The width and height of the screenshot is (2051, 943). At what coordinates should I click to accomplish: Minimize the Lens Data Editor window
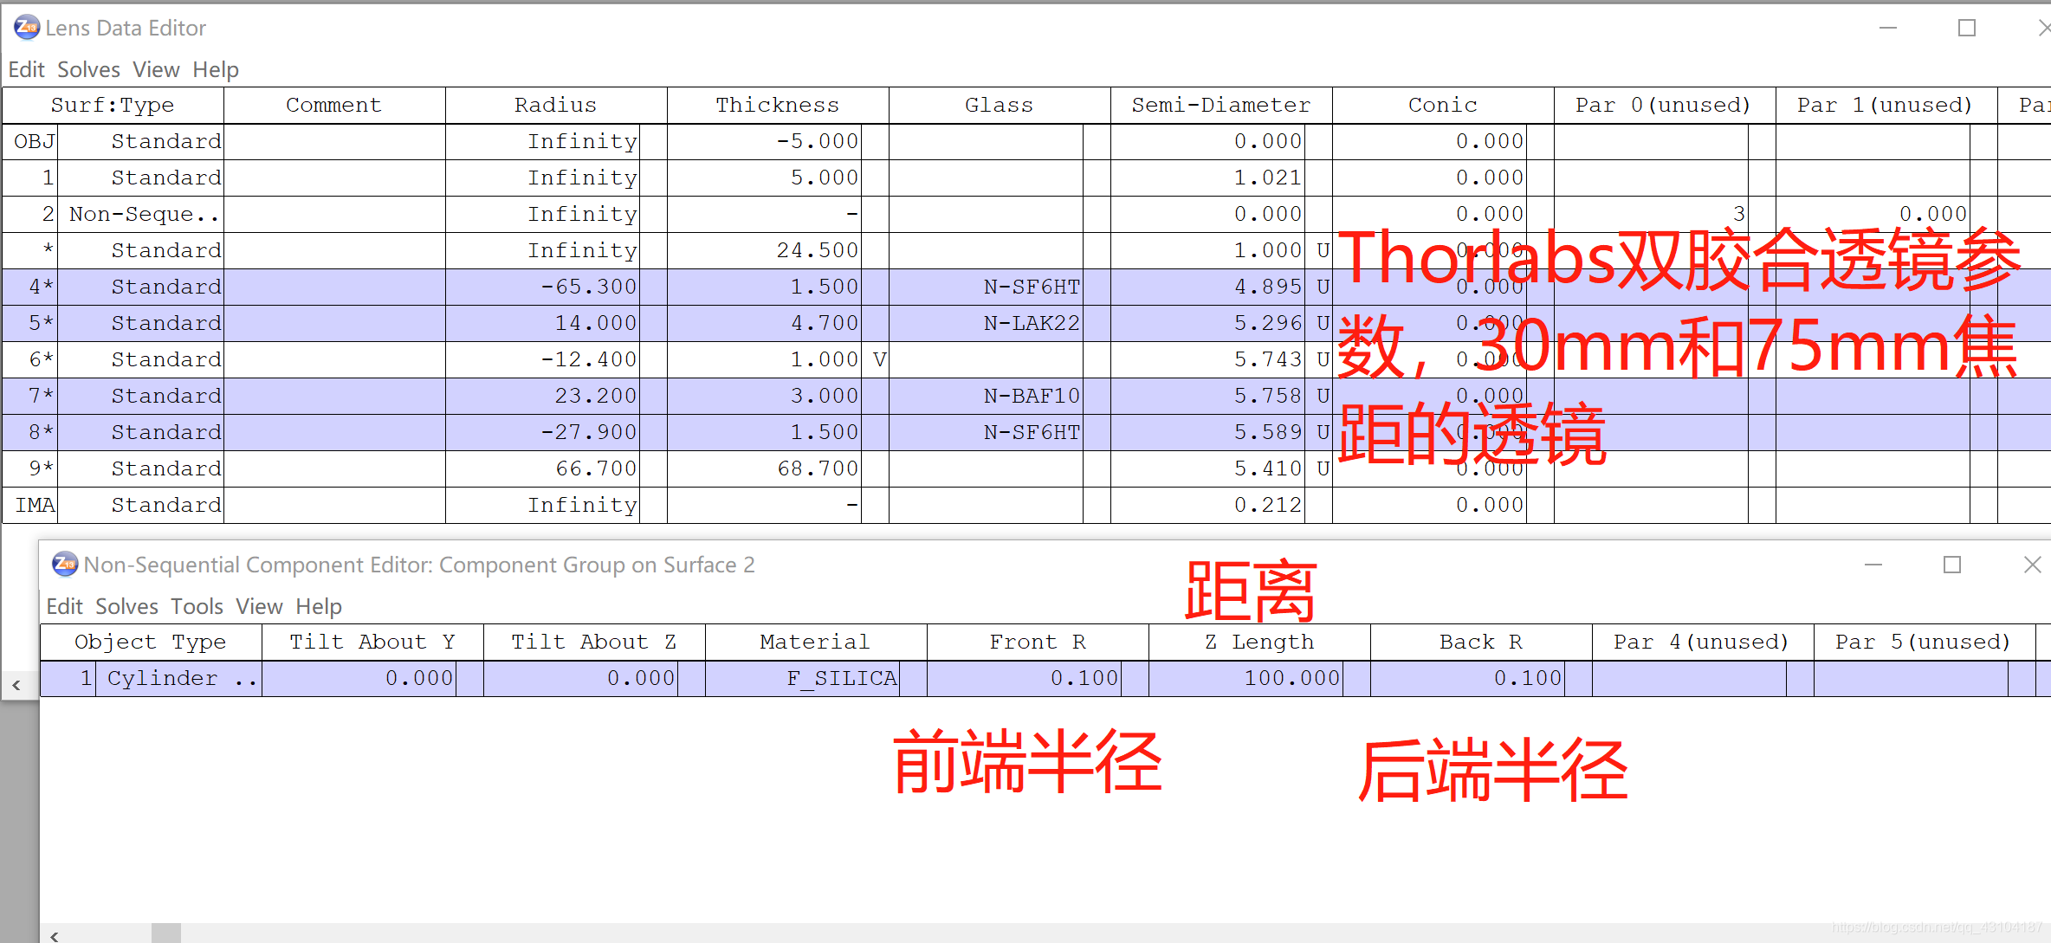(1888, 28)
